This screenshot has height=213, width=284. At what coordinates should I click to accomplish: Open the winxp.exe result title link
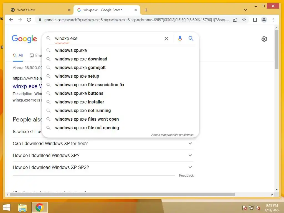(x=27, y=86)
